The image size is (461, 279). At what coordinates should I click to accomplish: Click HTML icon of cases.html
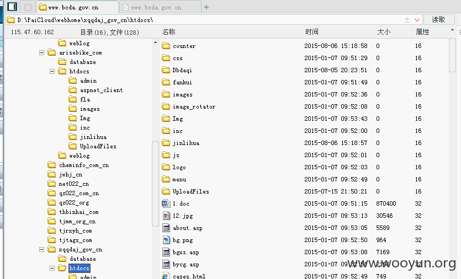[x=166, y=276]
